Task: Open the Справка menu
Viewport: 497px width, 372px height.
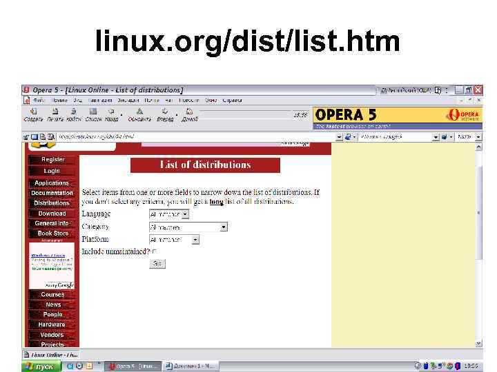Action: coord(232,101)
